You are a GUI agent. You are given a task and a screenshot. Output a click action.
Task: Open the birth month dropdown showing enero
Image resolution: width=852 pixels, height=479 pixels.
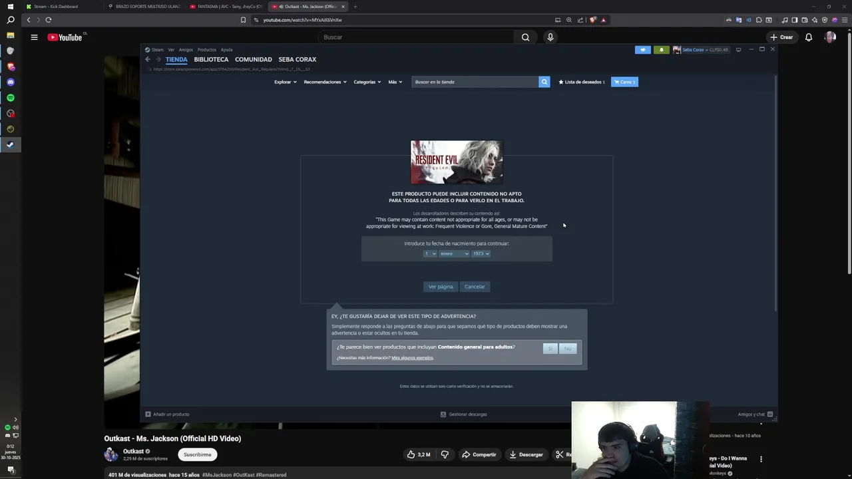pos(454,253)
